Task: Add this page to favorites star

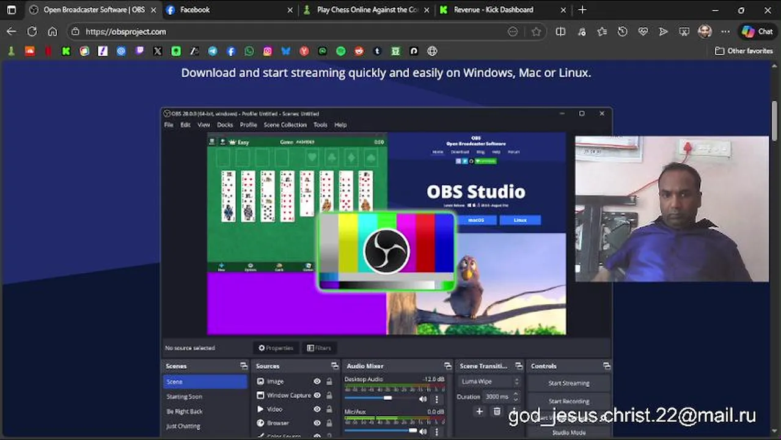Action: click(x=537, y=32)
